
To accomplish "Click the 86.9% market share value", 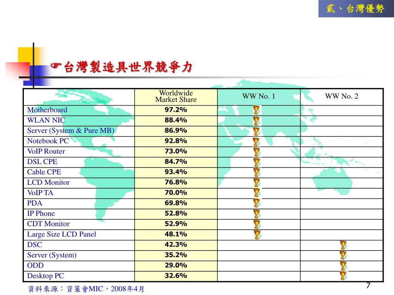I will pyautogui.click(x=176, y=131).
